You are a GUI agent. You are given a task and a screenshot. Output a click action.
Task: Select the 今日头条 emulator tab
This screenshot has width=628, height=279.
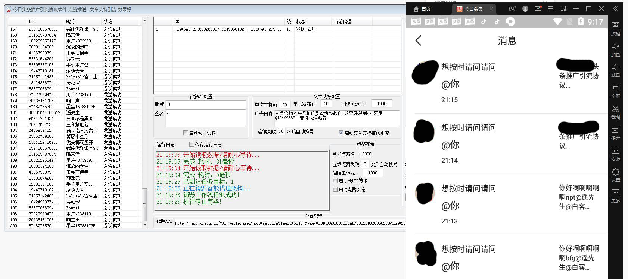coord(474,9)
